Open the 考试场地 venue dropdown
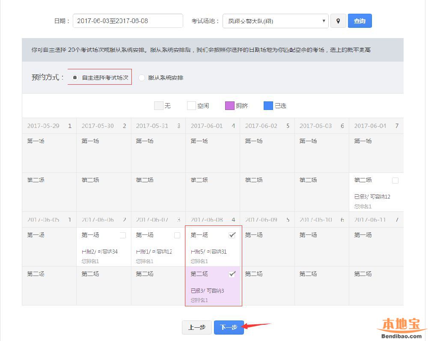 click(x=275, y=21)
